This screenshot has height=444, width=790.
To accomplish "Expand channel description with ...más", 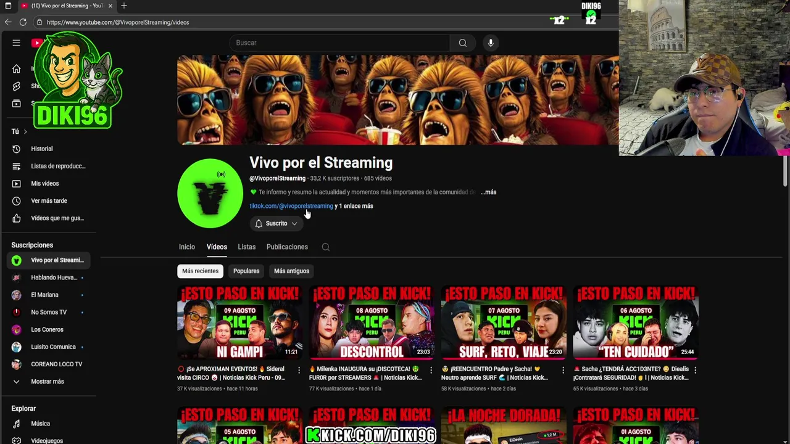I will pos(488,192).
